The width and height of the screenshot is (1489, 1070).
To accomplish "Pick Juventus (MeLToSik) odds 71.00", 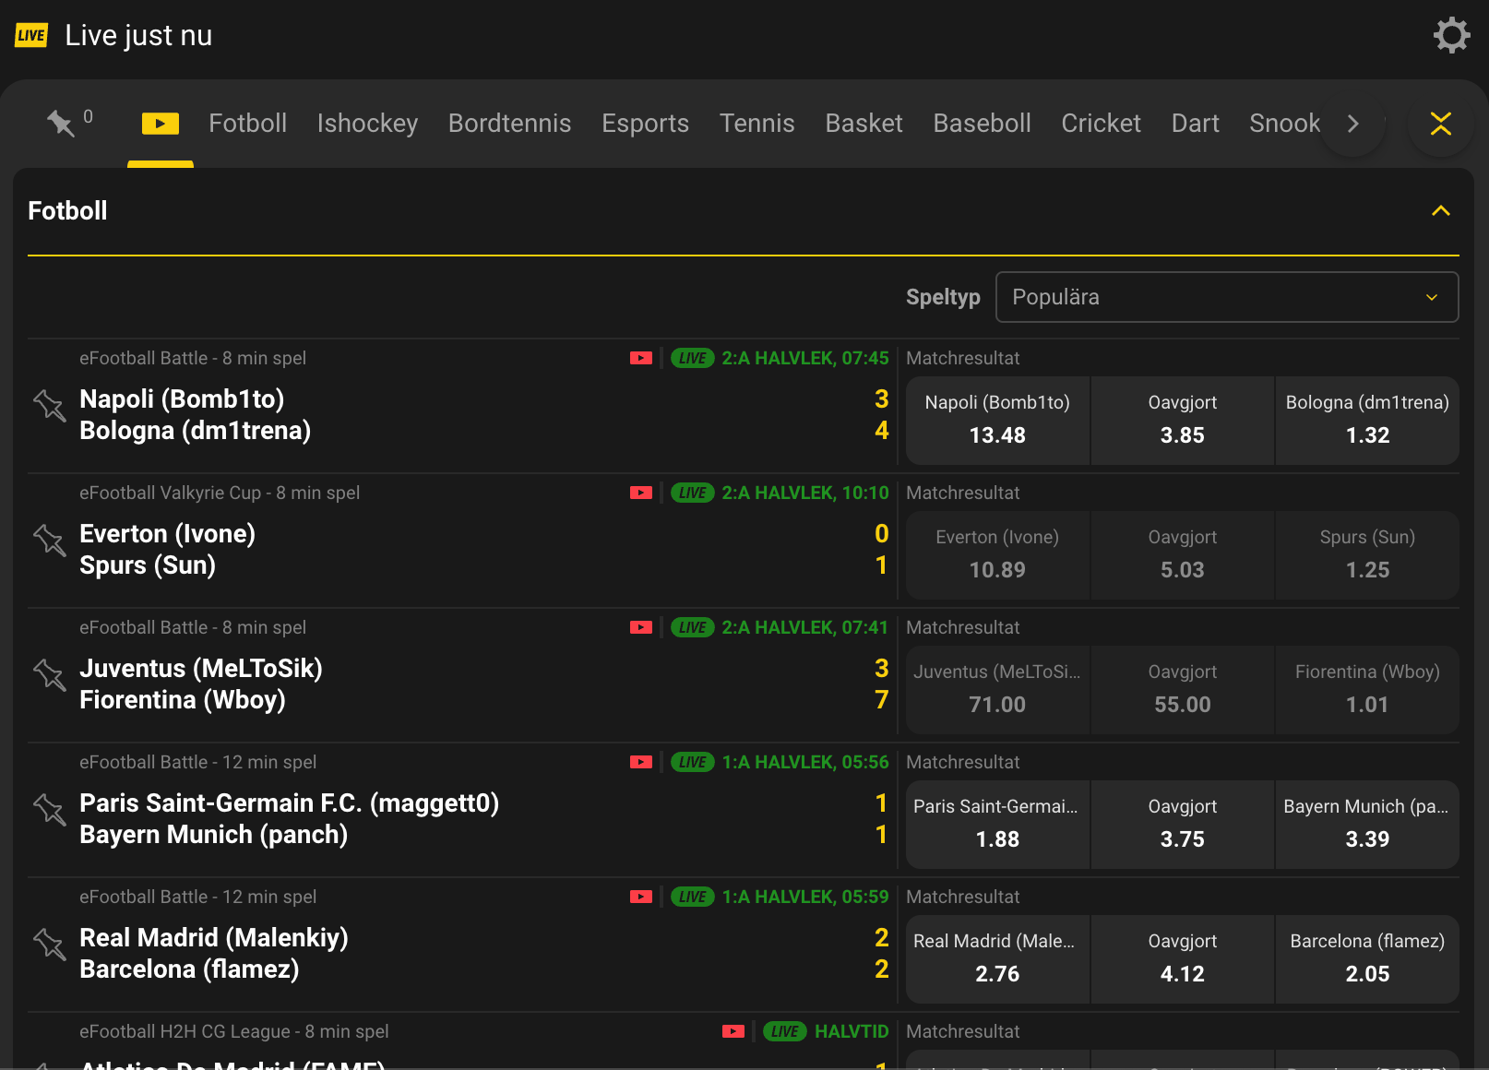I will click(997, 689).
